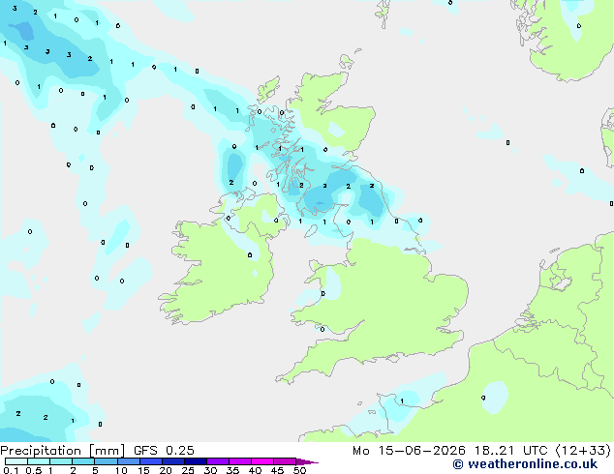The image size is (614, 474).
Task: Click the 0.1–0.5 mm legend color swatch
Action: (x=16, y=461)
